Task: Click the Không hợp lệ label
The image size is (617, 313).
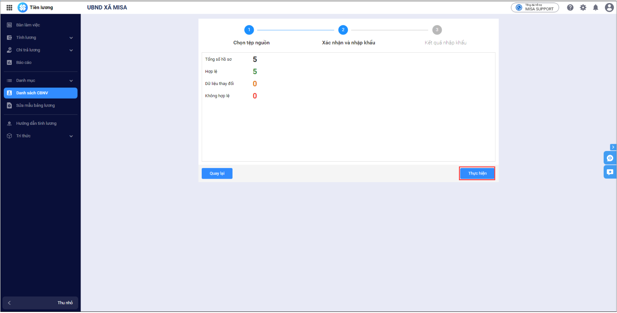Action: click(217, 96)
